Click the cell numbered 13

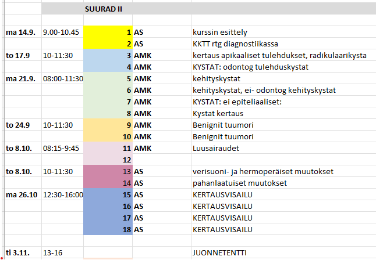tap(108, 171)
